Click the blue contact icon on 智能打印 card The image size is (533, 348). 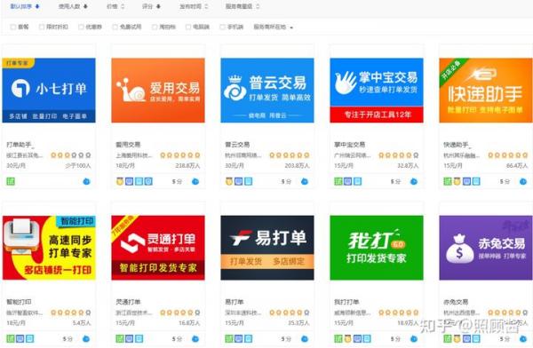click(x=86, y=339)
